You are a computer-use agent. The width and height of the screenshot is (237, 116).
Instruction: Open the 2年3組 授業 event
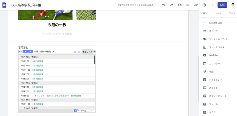[38, 79]
